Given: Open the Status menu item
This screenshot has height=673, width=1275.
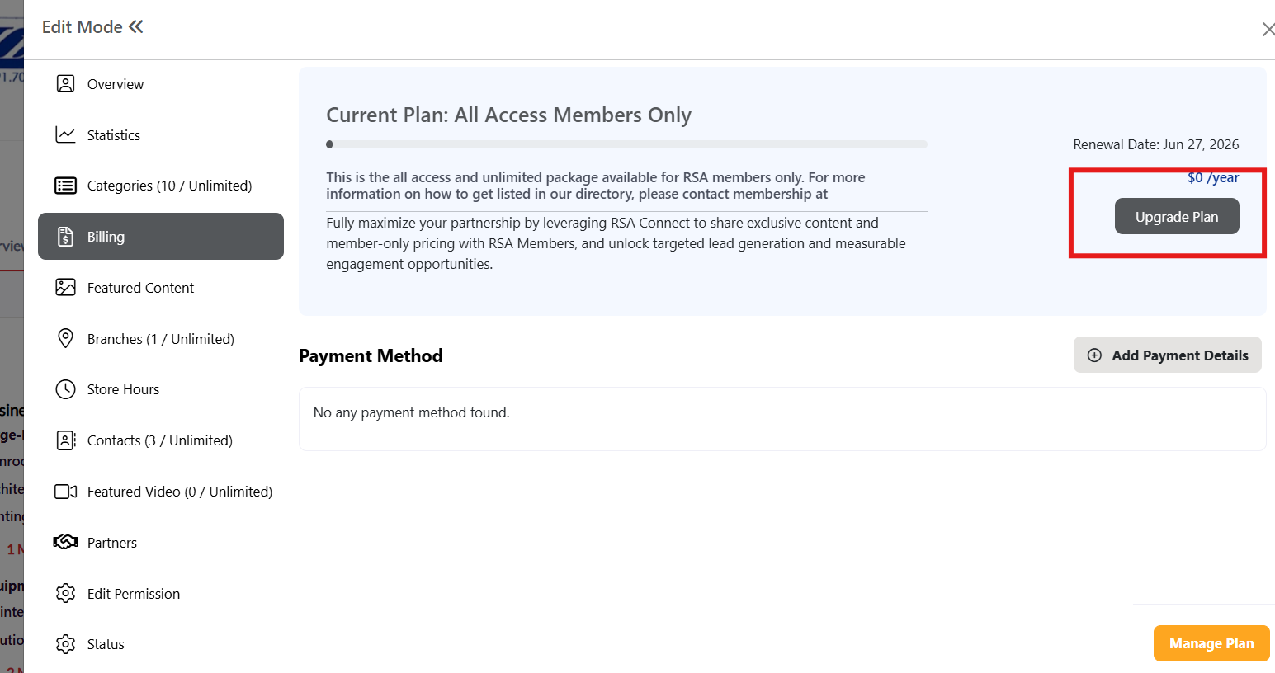Looking at the screenshot, I should pyautogui.click(x=106, y=644).
